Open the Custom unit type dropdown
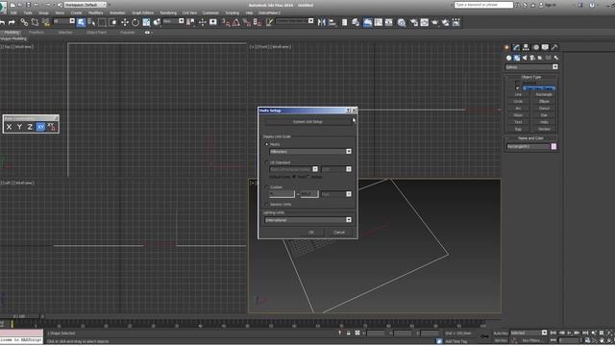 point(336,194)
